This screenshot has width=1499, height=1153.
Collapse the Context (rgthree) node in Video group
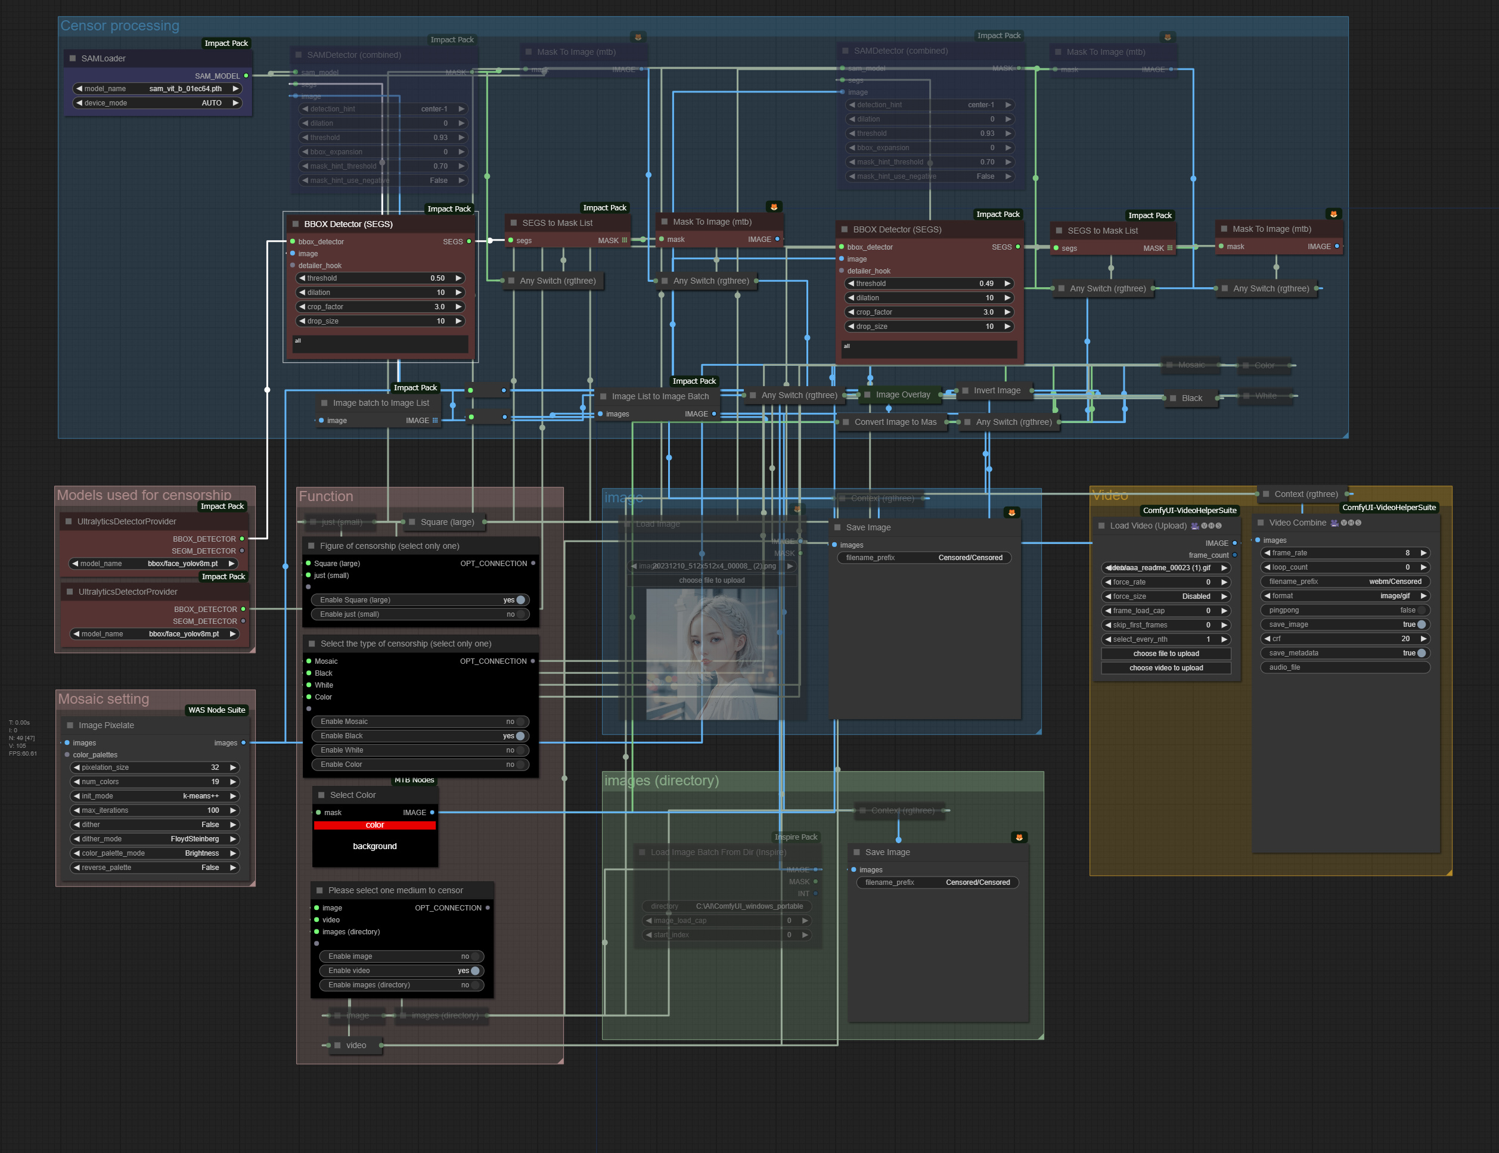1265,494
